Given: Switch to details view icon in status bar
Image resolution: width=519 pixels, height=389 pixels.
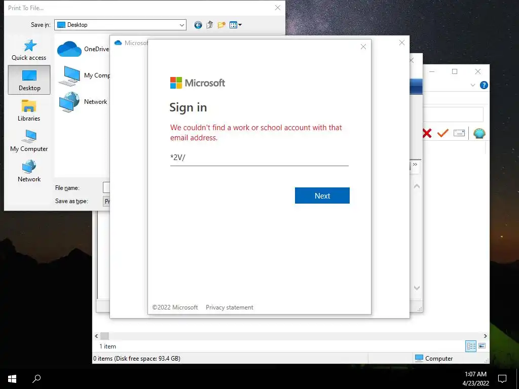Looking at the screenshot, I should coord(471,346).
